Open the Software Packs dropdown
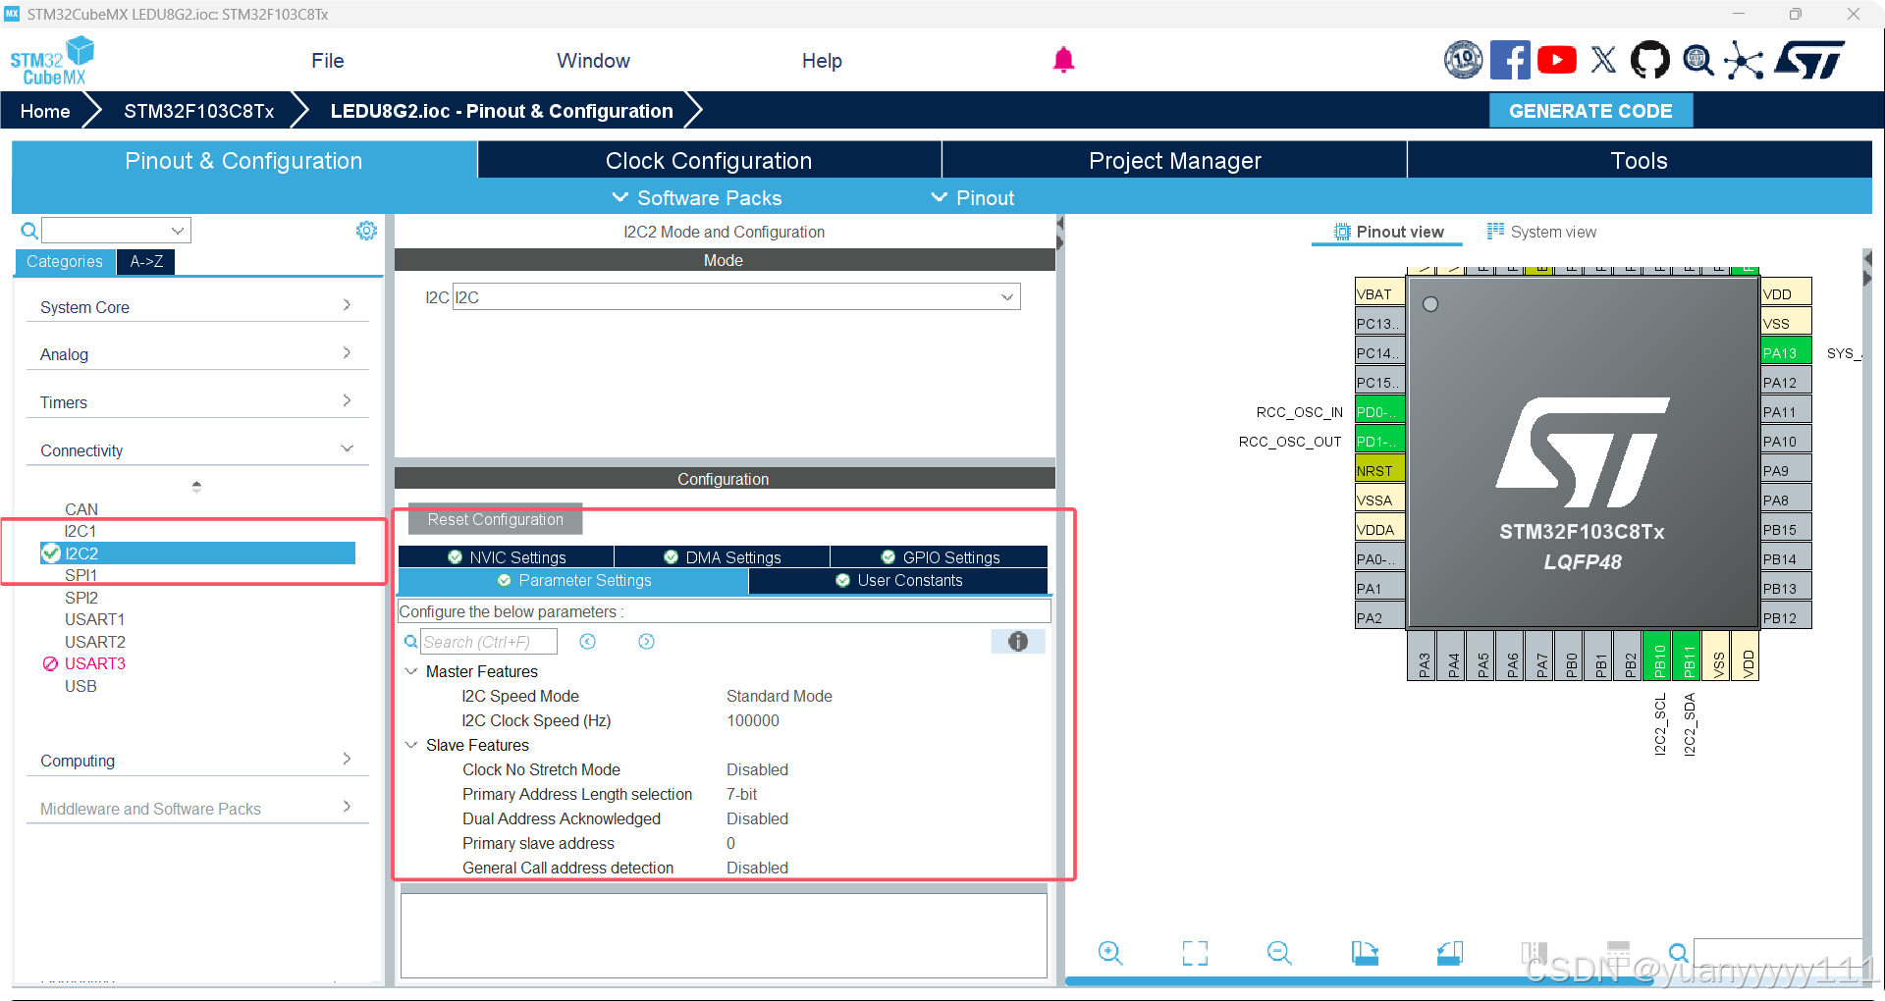The width and height of the screenshot is (1885, 1001). (697, 198)
